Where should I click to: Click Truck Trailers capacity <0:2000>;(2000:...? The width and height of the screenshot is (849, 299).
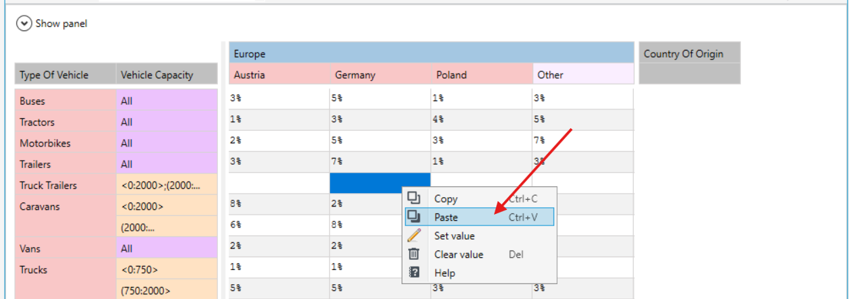pos(167,185)
